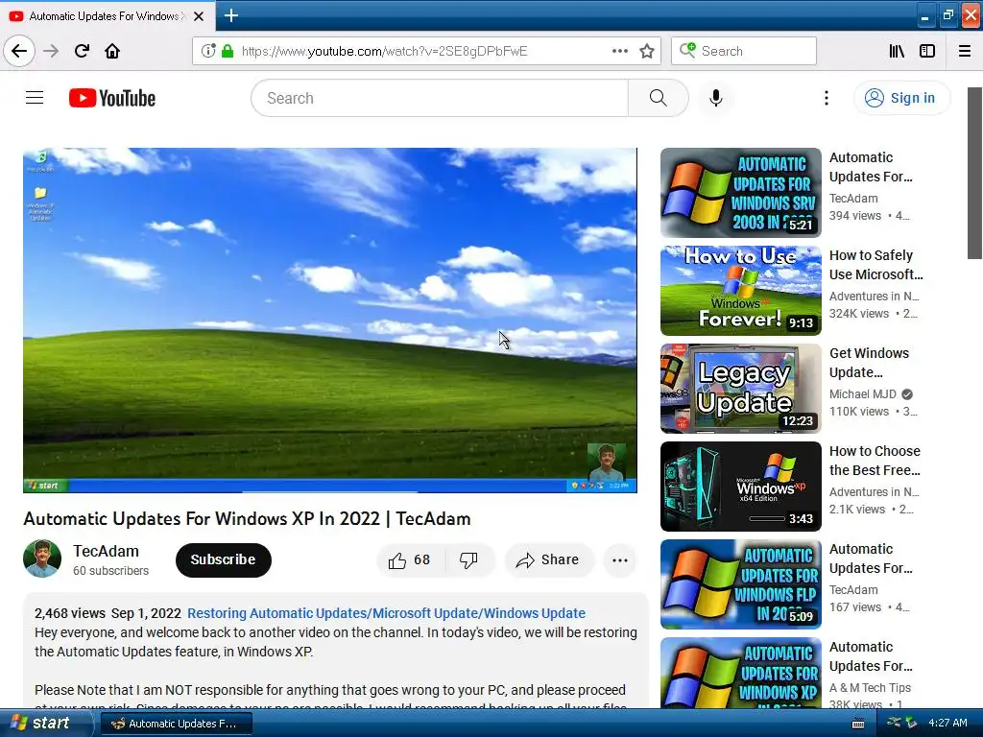Open page actions three-dot menu in address bar
The height and width of the screenshot is (737, 983).
click(x=619, y=51)
